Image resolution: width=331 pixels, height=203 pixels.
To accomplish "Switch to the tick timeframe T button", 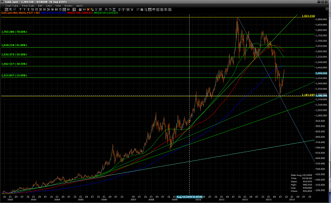I will (20, 10).
